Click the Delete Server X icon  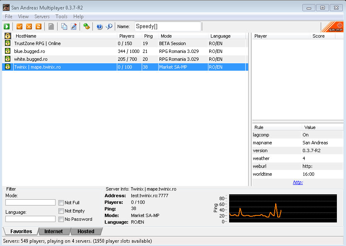tap(29, 26)
